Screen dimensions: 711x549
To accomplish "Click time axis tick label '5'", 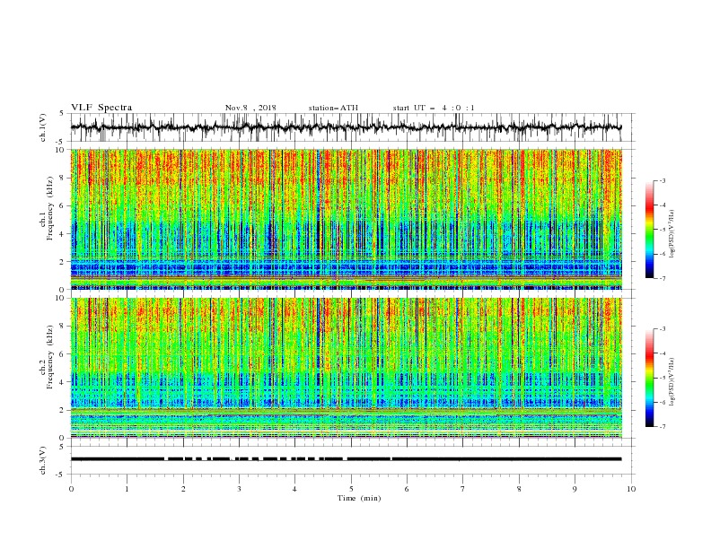I will pyautogui.click(x=351, y=489).
